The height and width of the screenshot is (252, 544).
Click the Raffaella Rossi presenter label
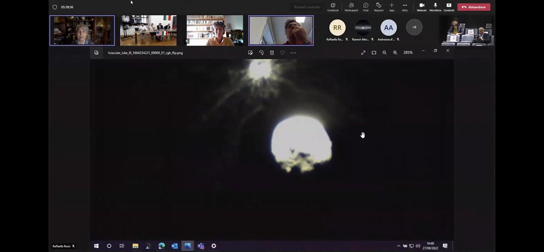(63, 246)
